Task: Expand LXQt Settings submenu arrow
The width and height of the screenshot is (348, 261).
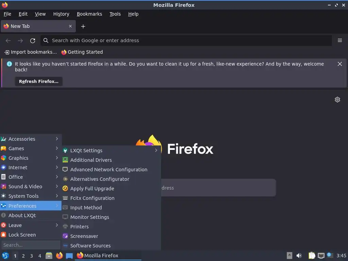Action: (156, 150)
